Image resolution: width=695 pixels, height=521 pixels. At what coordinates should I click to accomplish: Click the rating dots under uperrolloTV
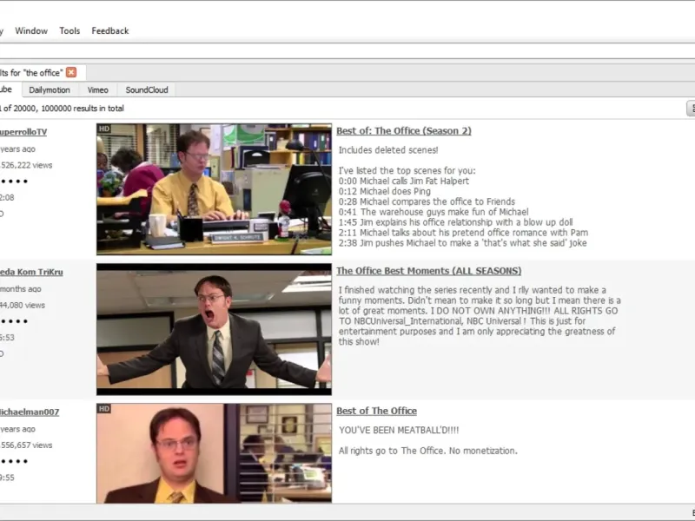click(x=14, y=181)
